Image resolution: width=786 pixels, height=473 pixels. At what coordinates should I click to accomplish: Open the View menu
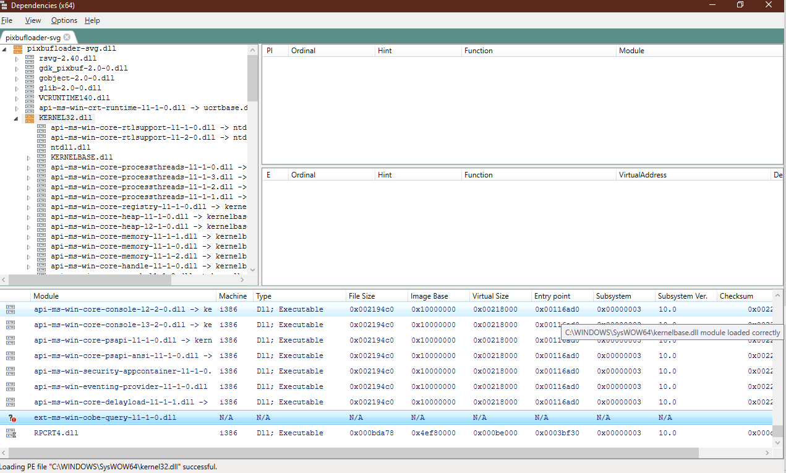point(33,20)
